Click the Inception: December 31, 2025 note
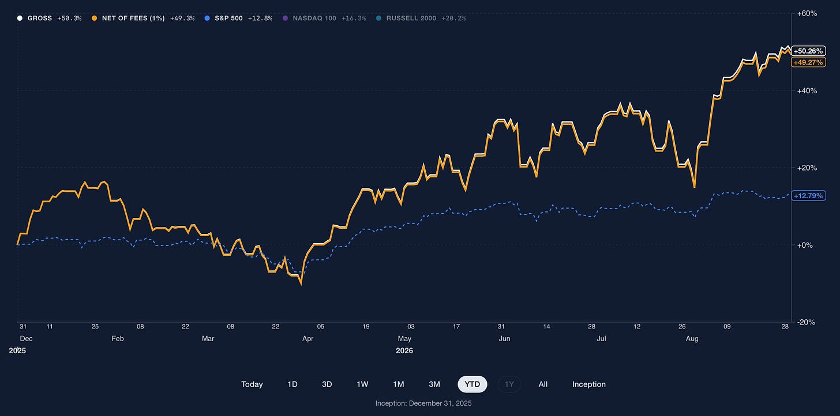The height and width of the screenshot is (416, 840). click(423, 403)
